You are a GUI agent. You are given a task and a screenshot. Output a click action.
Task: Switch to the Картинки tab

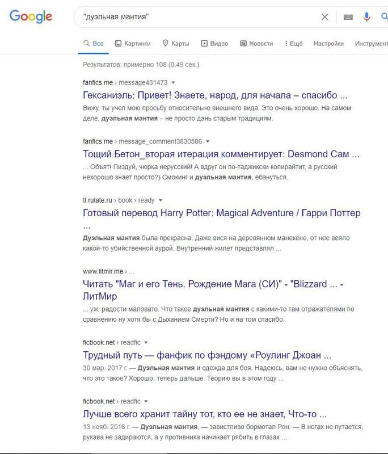(x=133, y=44)
